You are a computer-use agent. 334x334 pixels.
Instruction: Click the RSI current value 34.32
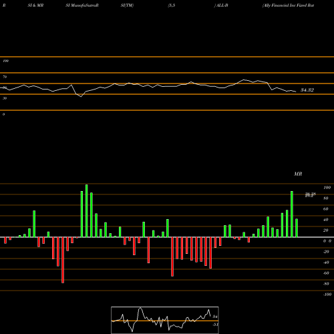pos(307,90)
